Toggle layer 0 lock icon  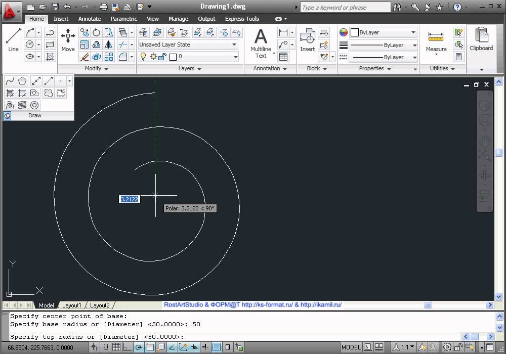coord(162,57)
